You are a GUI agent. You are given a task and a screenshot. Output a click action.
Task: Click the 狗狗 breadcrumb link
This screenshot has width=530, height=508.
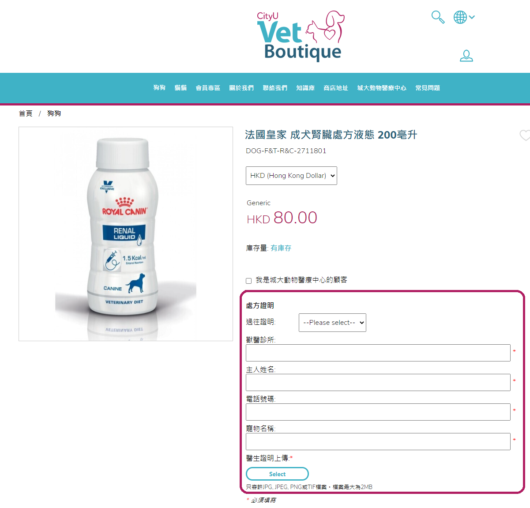point(54,113)
